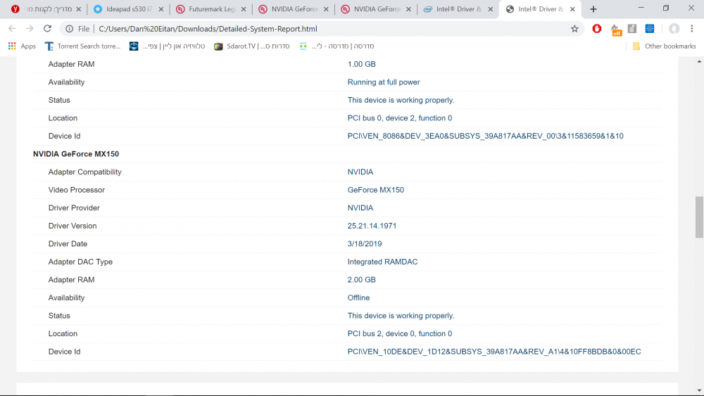This screenshot has height=396, width=704.
Task: Open the grey clipboard extension icon
Action: (x=632, y=29)
